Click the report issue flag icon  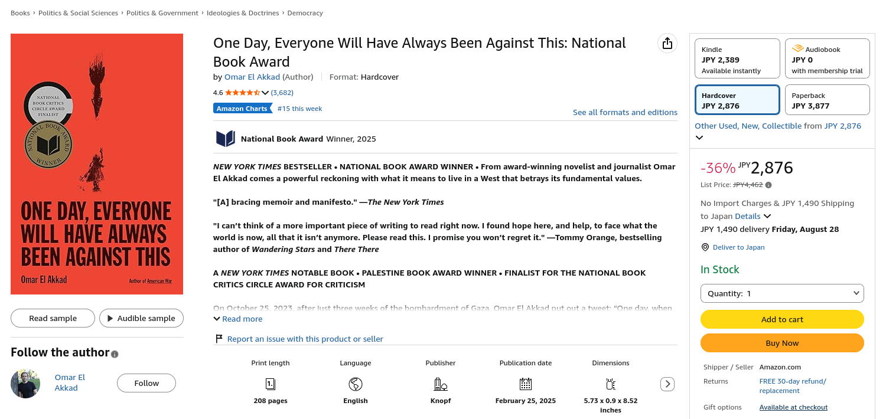[219, 339]
